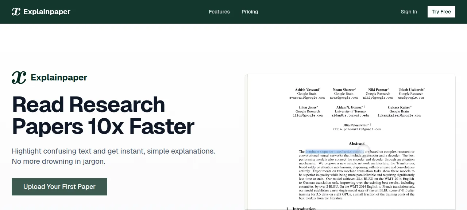The width and height of the screenshot is (467, 210).
Task: Click the paper preview's Abstract heading
Action: click(x=356, y=144)
